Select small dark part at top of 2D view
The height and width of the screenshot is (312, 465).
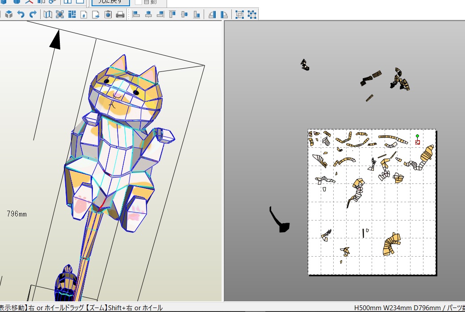[305, 65]
